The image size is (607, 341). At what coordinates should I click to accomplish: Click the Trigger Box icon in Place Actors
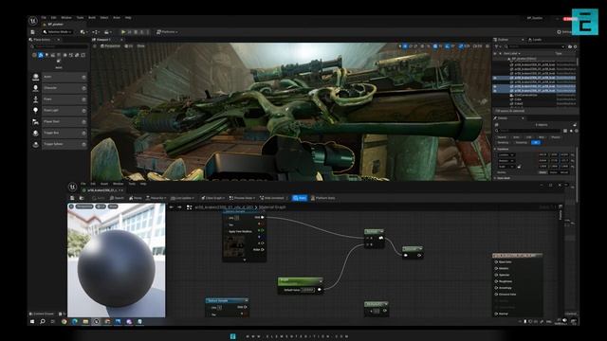coord(36,133)
